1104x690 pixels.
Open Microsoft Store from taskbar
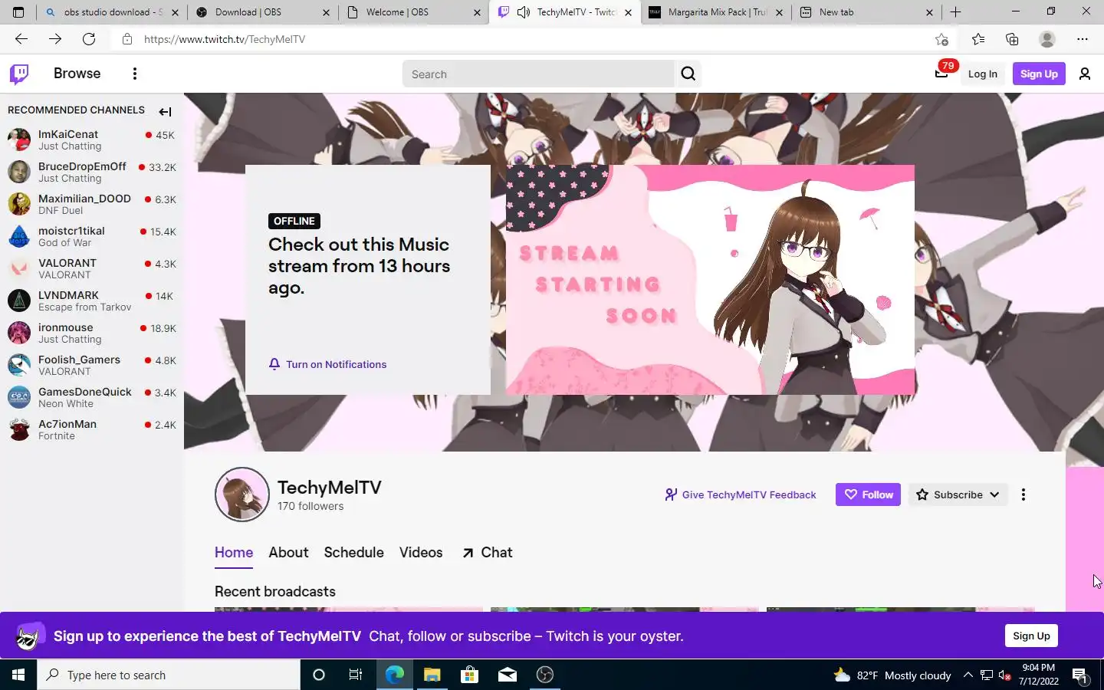(469, 675)
